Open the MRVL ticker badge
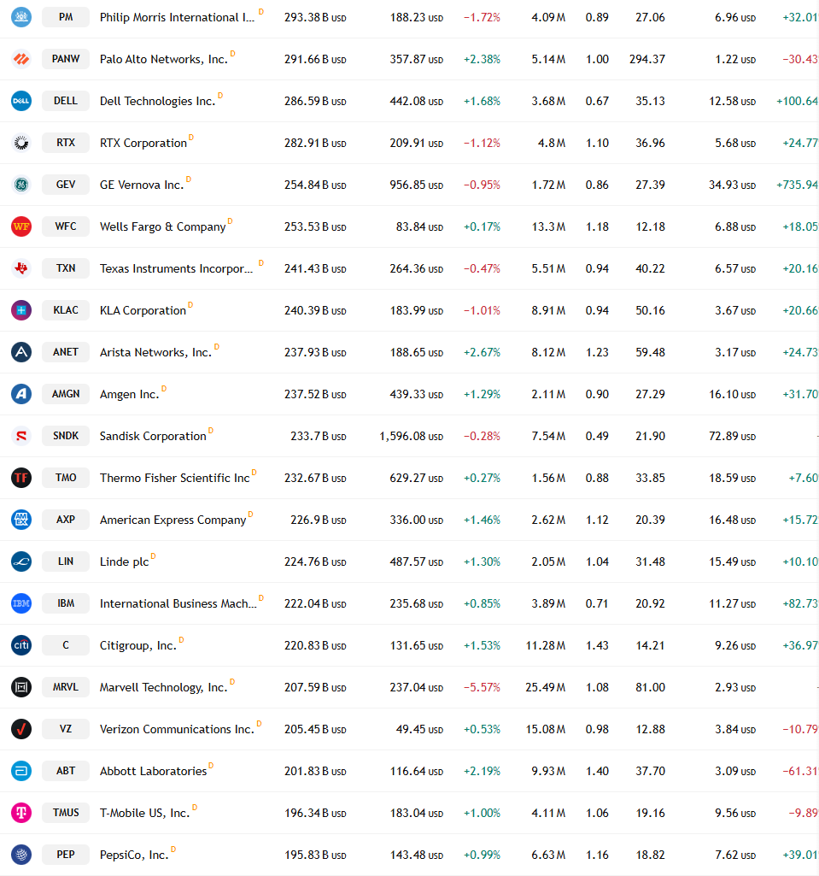Viewport: 819px width, 876px height. click(x=66, y=688)
